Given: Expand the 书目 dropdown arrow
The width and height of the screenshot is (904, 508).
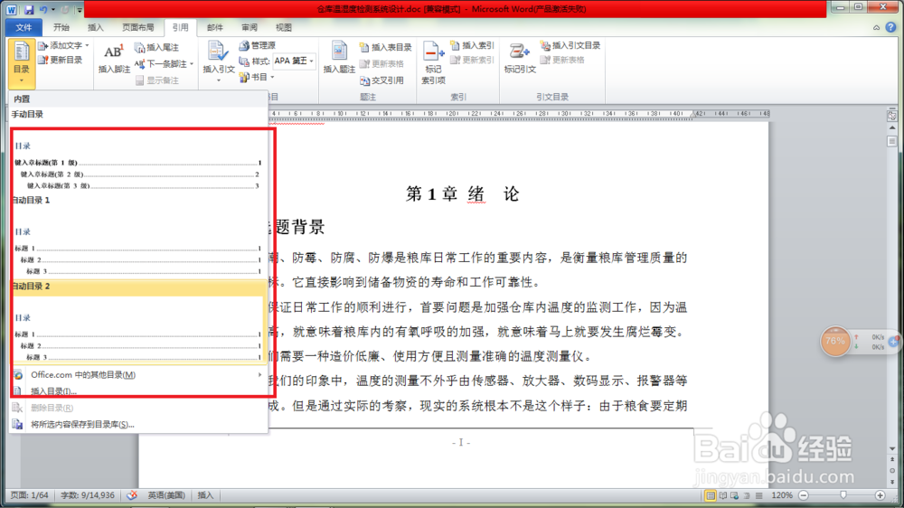Looking at the screenshot, I should pos(272,77).
